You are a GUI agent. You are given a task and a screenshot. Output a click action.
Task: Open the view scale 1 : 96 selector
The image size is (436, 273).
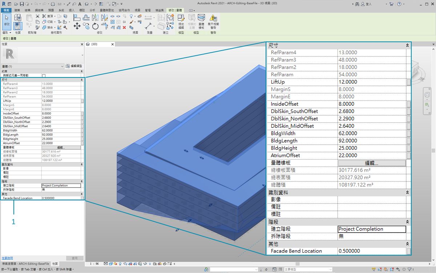point(94,264)
